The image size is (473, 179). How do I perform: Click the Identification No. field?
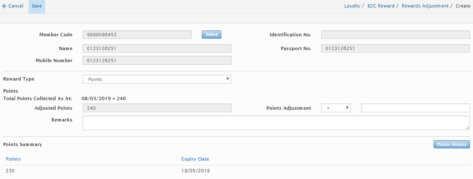395,35
